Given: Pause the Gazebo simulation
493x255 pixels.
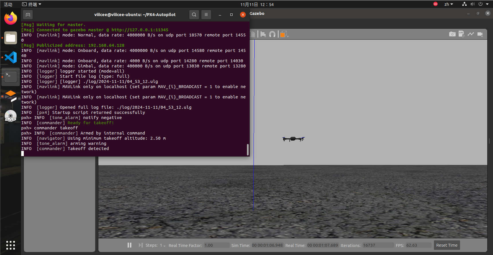Looking at the screenshot, I should tap(130, 245).
